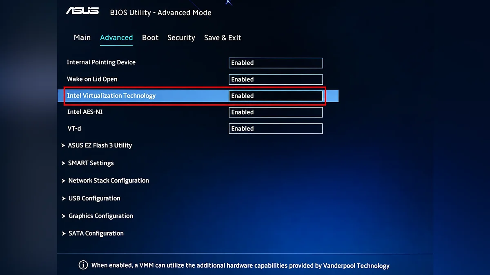Change Wake on Lid Open value box
The image size is (490, 275).
point(276,79)
